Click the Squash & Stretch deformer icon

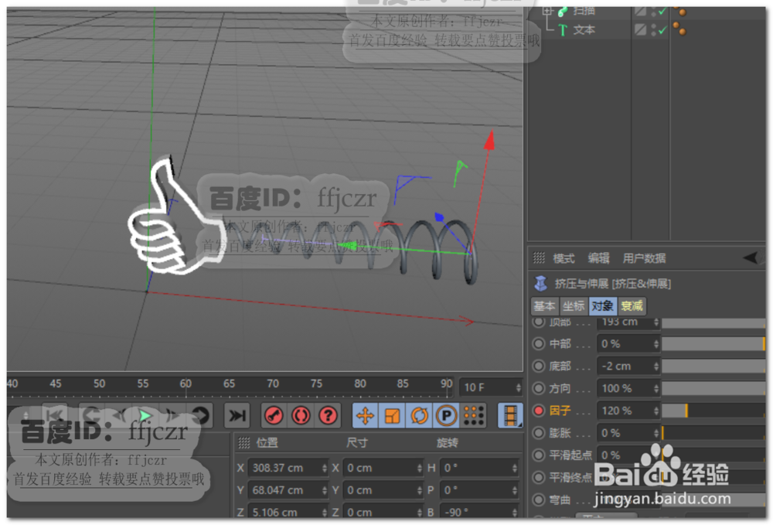click(x=541, y=284)
